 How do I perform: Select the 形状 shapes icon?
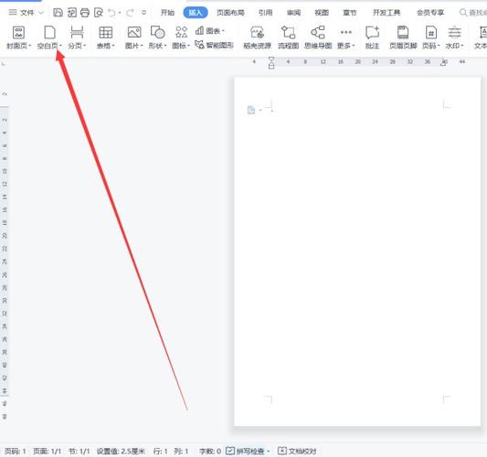pos(157,32)
